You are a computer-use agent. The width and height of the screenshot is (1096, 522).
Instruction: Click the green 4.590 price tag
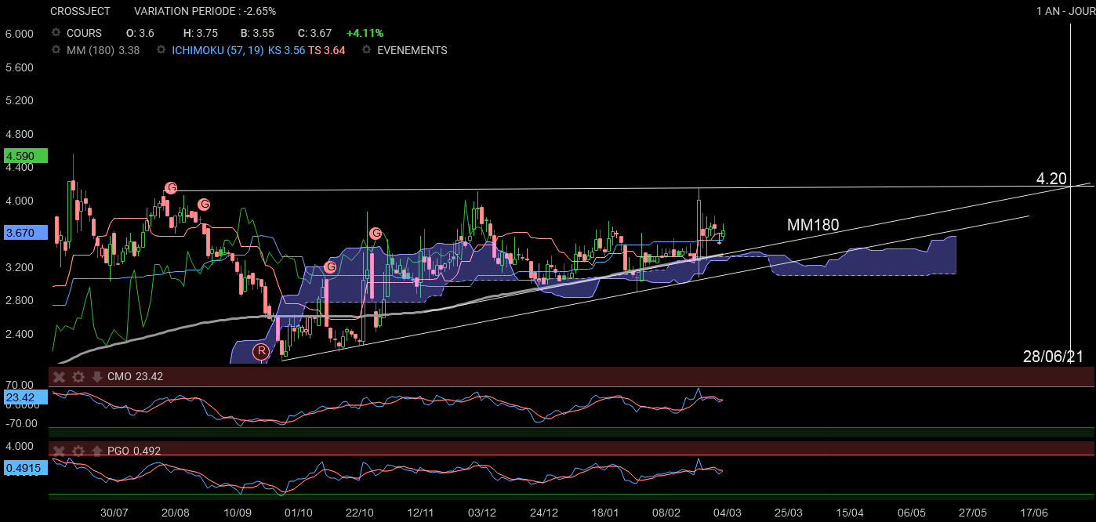point(27,156)
